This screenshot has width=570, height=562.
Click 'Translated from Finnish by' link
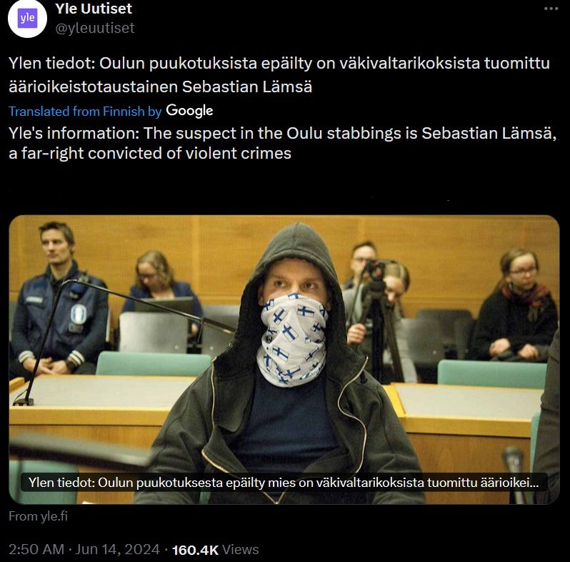(85, 112)
